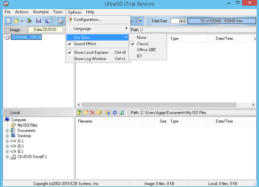Open the Actions menu

point(22,12)
